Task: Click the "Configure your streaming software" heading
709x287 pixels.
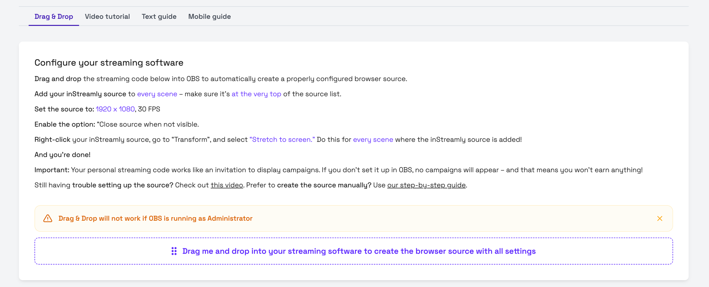Action: (109, 63)
